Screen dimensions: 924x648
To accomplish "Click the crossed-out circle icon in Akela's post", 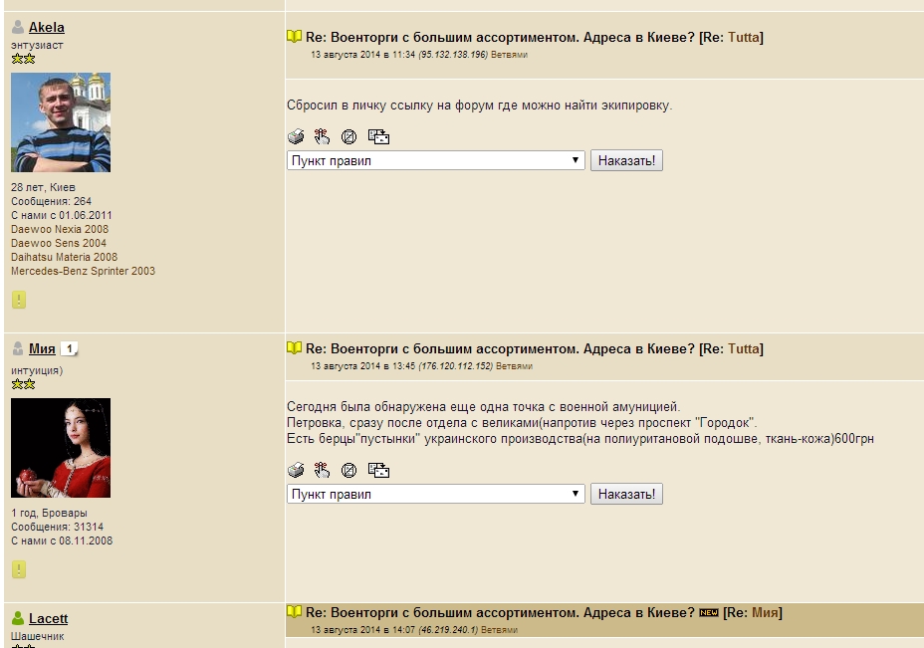I will coord(348,137).
